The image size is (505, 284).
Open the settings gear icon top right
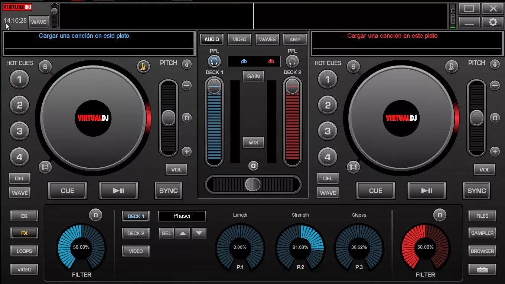(x=493, y=22)
